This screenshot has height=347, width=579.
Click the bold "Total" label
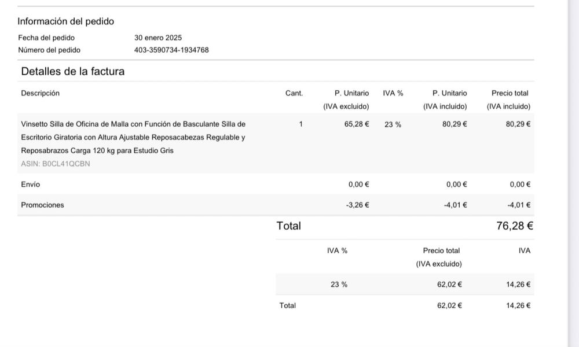[289, 226]
